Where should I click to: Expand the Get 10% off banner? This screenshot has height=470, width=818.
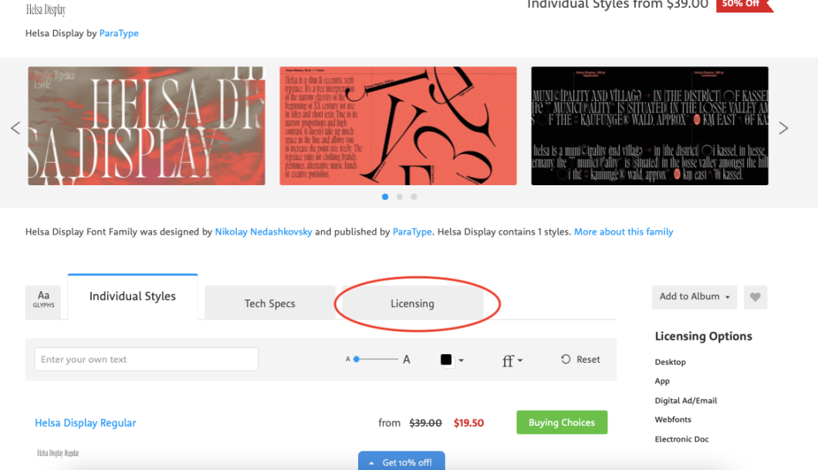click(x=401, y=462)
